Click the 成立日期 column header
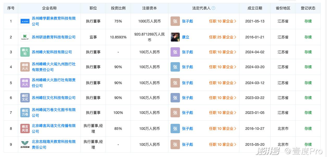327x157 pixels. tap(255, 8)
